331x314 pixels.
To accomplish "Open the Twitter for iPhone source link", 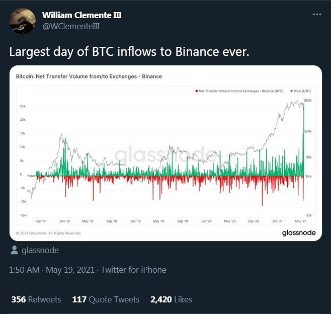I will (x=133, y=270).
